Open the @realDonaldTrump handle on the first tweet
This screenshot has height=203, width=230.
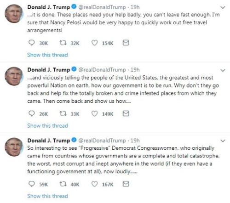click(102, 7)
